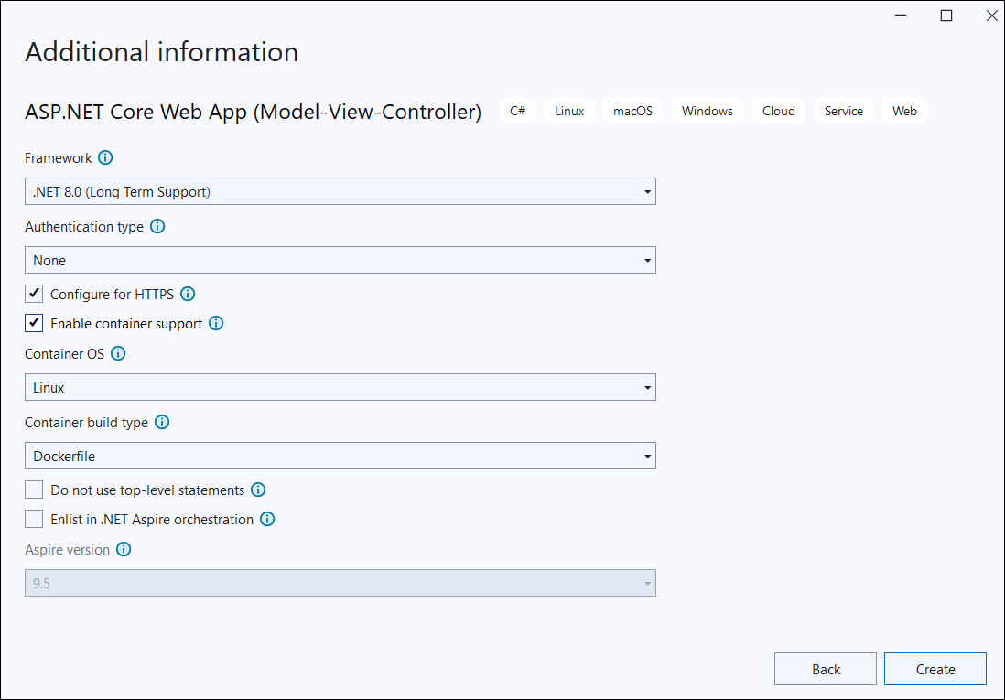This screenshot has height=700, width=1005.
Task: Click Create to generate the project
Action: (935, 668)
